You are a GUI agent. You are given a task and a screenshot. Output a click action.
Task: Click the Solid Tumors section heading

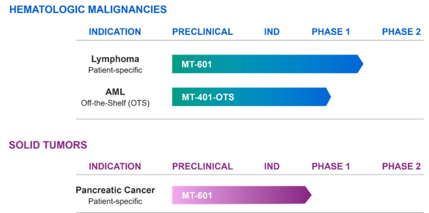pos(48,145)
